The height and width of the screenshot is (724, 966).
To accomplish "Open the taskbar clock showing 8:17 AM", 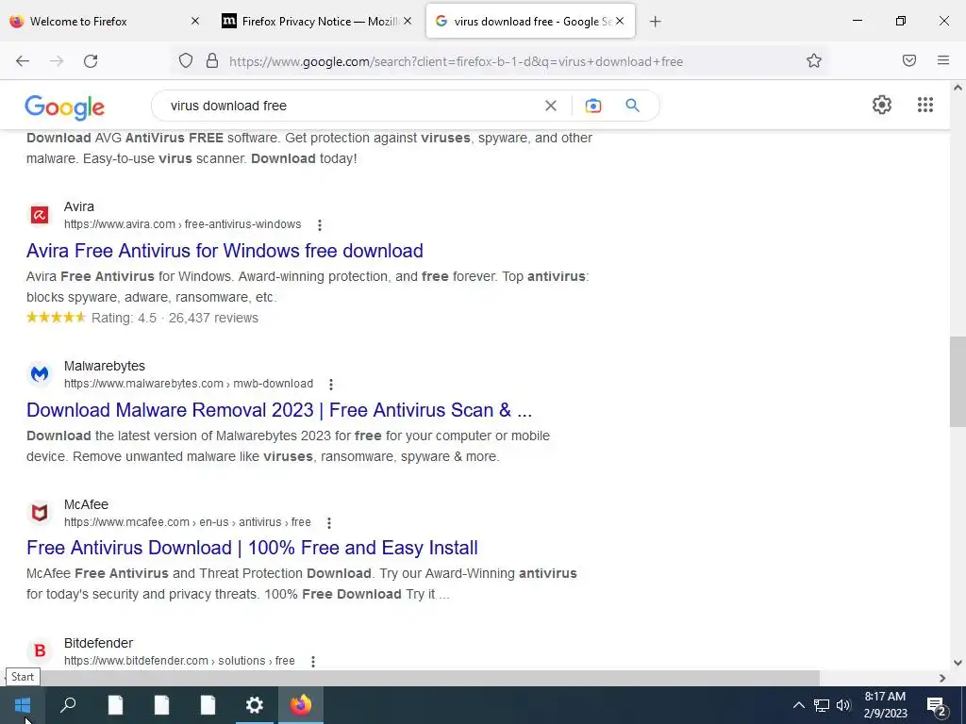I will point(885,705).
